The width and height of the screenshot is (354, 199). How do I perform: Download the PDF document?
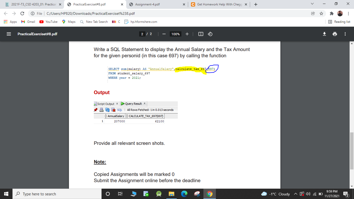coord(324,34)
